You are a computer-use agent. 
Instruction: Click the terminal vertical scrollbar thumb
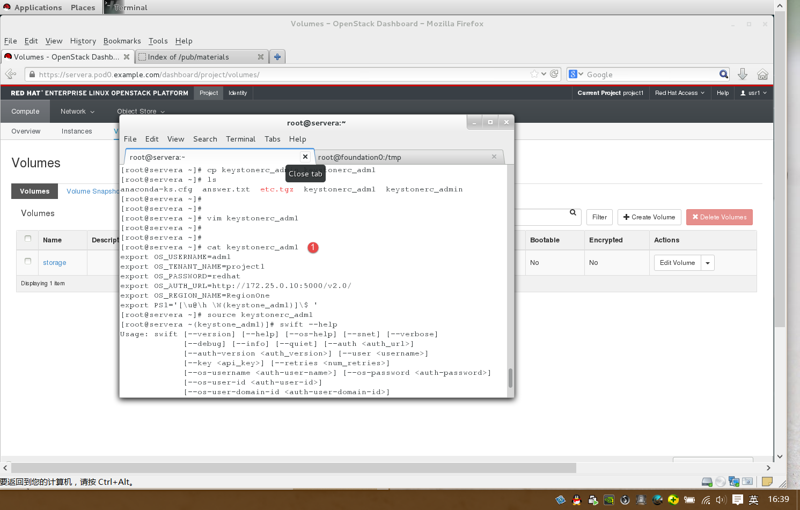(x=510, y=378)
